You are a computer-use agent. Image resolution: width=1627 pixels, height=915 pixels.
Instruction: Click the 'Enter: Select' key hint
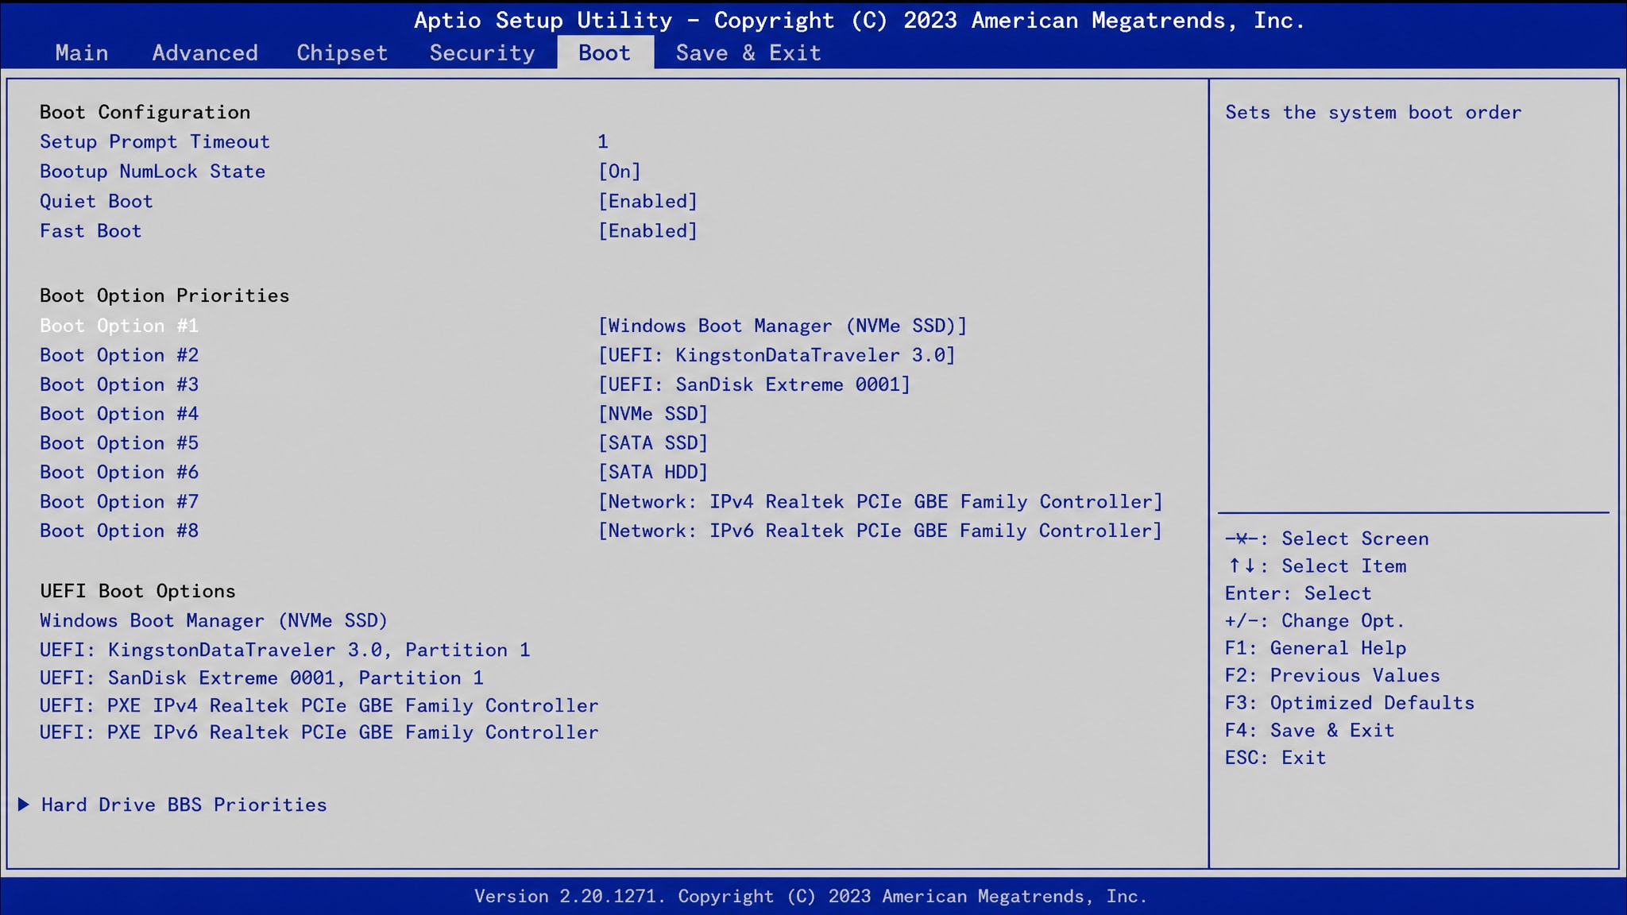pyautogui.click(x=1298, y=593)
